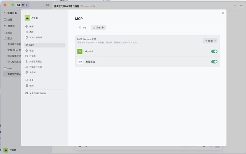Open the douzhi server entry

click(x=147, y=52)
